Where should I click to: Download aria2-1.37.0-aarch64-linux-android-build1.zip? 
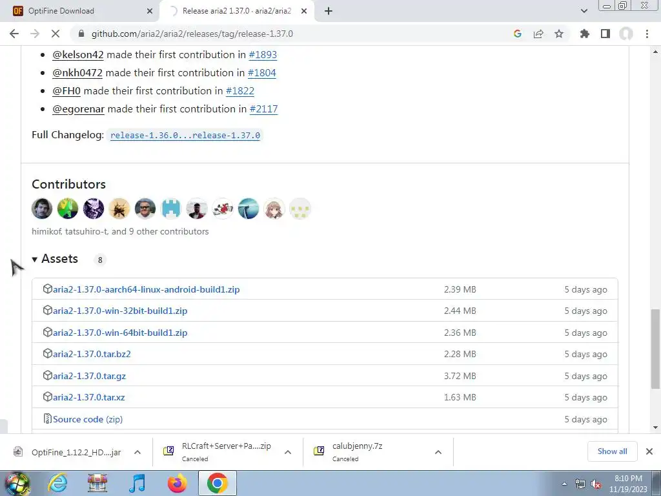click(x=147, y=290)
